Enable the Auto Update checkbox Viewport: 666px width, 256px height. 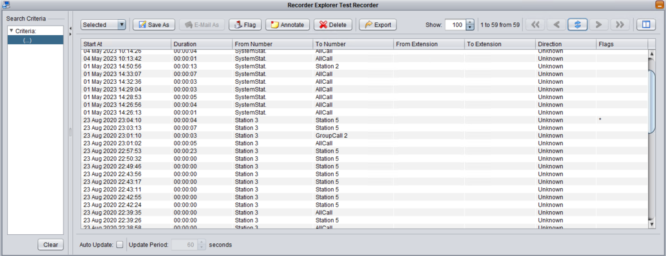[x=120, y=244]
